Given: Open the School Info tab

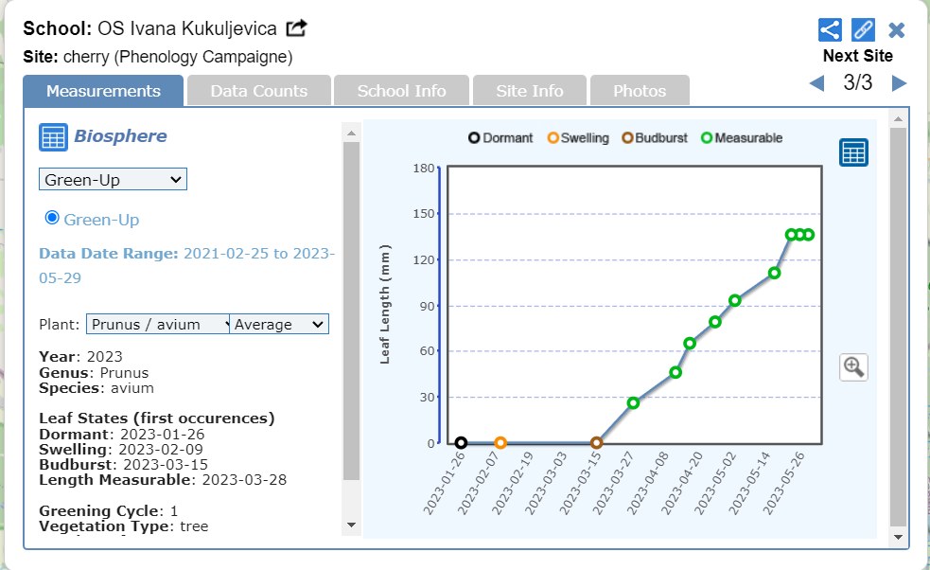Looking at the screenshot, I should [x=401, y=91].
